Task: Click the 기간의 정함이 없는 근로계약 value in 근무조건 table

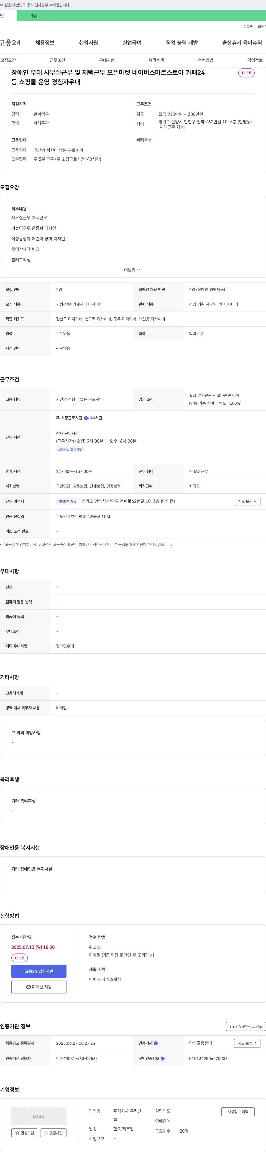Action: (79, 399)
